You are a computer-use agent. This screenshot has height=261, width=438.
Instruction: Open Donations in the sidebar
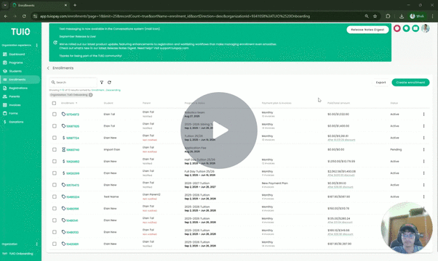(16, 122)
